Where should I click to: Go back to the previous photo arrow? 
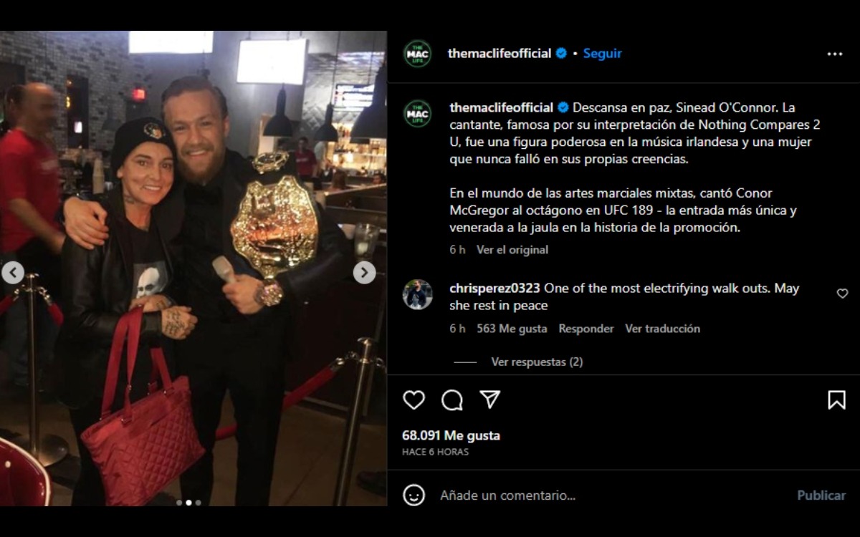point(13,272)
